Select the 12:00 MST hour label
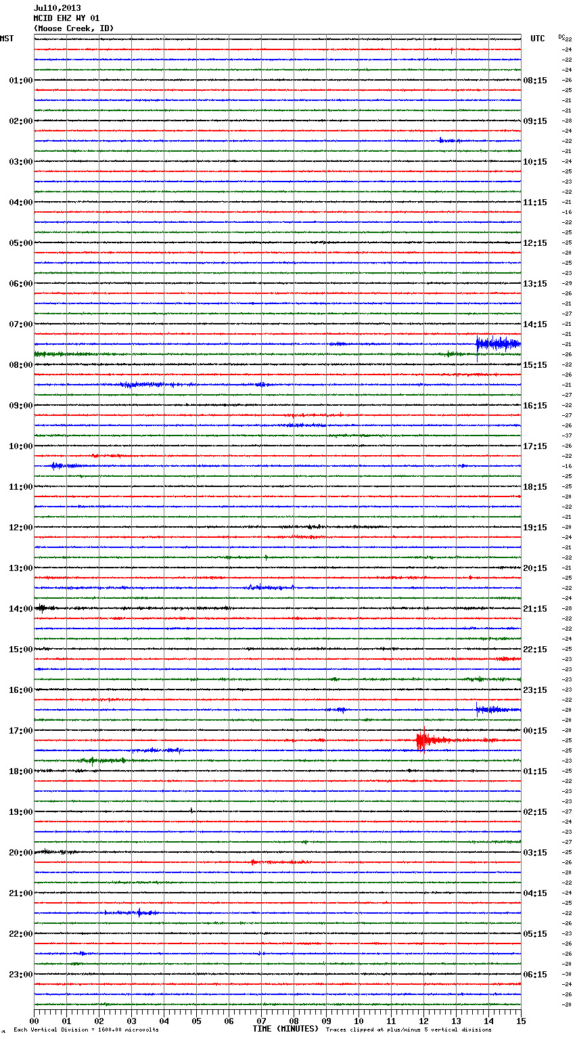Screen dimensions: 575x1039 (x=21, y=528)
